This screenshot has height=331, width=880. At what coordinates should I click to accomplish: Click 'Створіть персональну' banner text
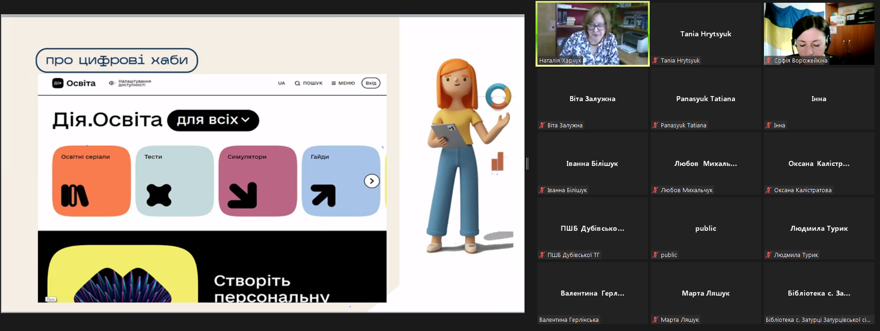click(x=272, y=288)
